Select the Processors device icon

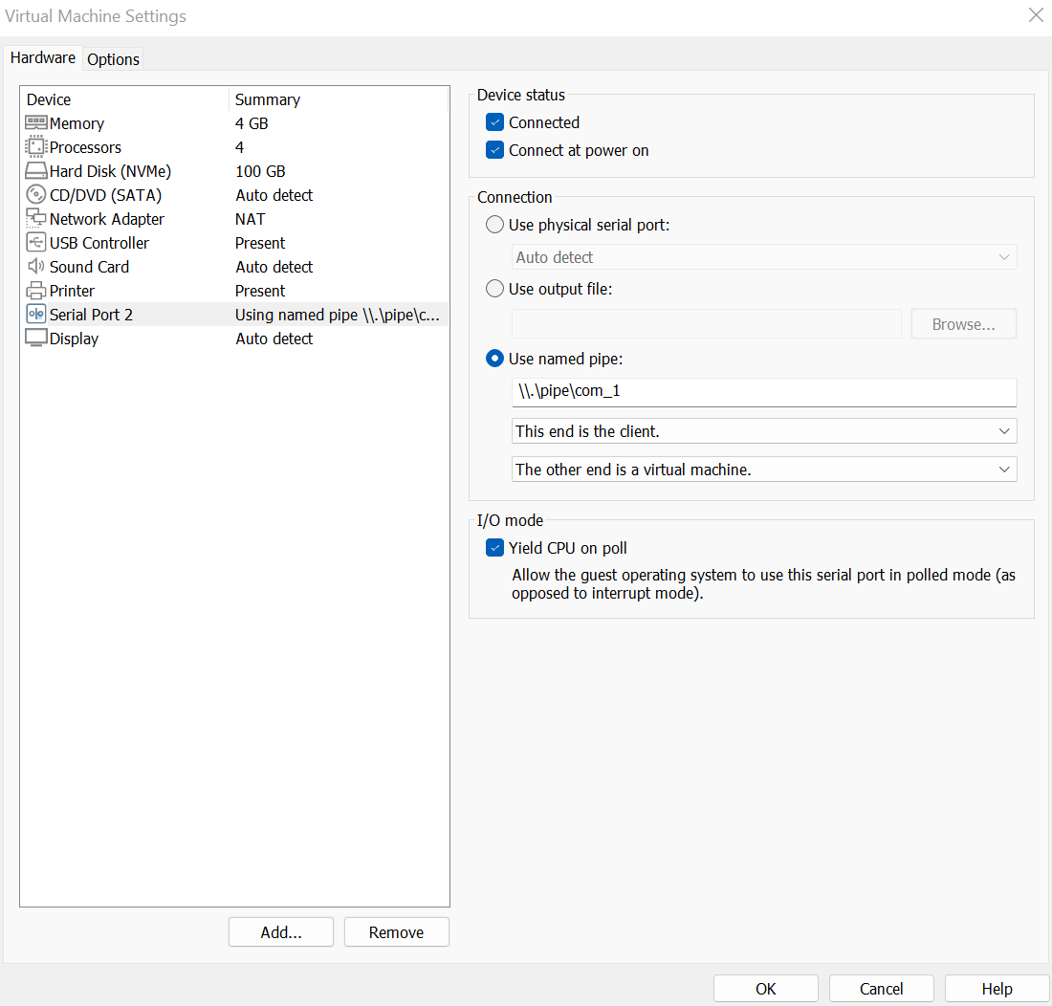(x=34, y=146)
